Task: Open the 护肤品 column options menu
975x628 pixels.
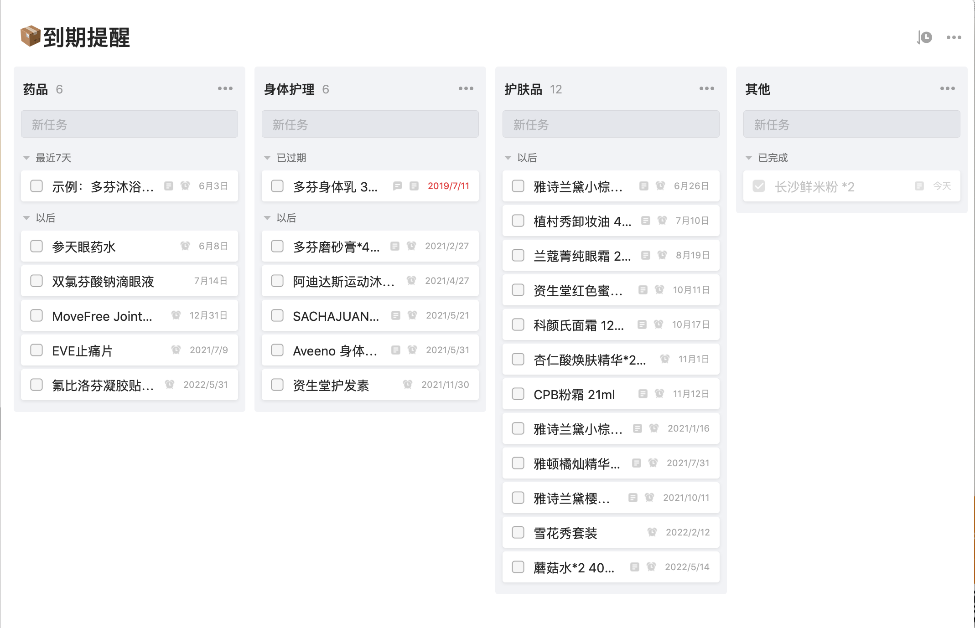Action: [707, 88]
